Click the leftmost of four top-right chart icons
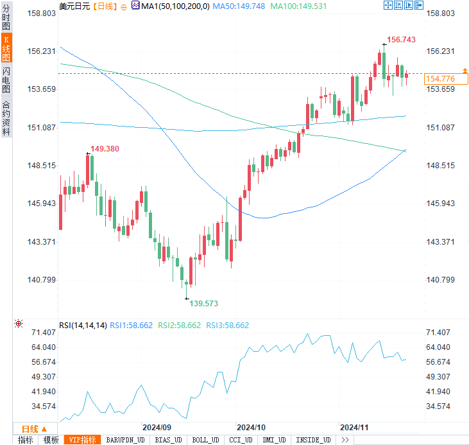Viewport: 469px width, 445px height. click(x=388, y=5)
